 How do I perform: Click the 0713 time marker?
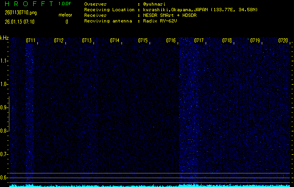pyautogui.click(x=86, y=41)
